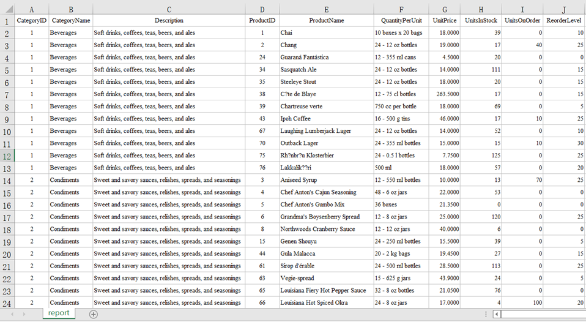Select column F header
This screenshot has width=586, height=322.
401,9
